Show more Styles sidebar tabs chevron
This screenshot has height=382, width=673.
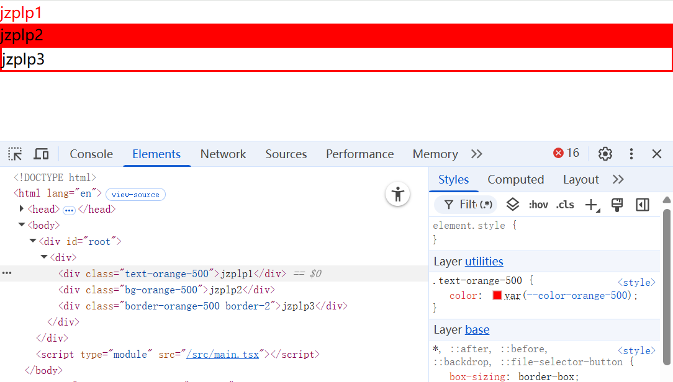pyautogui.click(x=618, y=179)
